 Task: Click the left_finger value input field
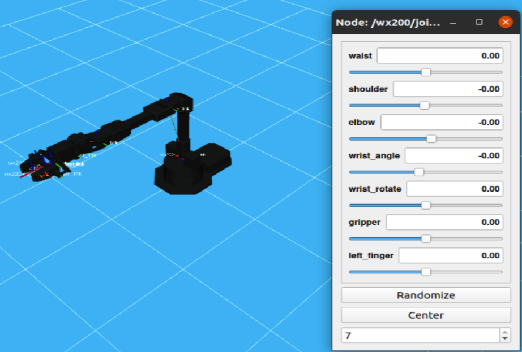coord(451,255)
